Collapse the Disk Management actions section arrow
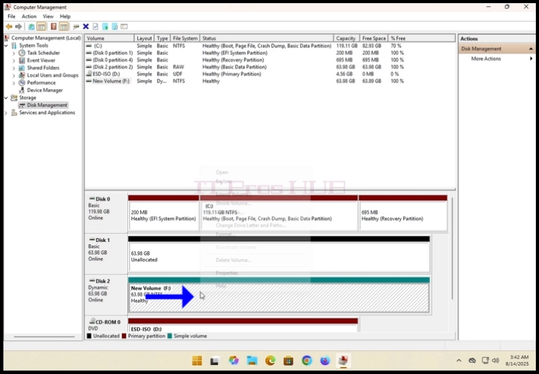 (531, 49)
